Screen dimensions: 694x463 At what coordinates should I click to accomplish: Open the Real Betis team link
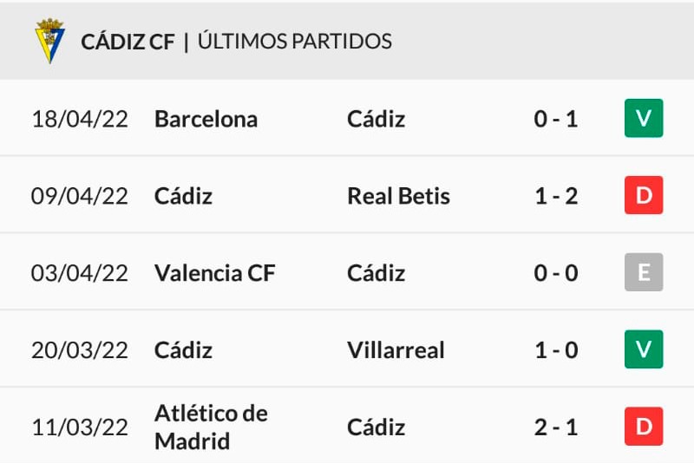(398, 196)
